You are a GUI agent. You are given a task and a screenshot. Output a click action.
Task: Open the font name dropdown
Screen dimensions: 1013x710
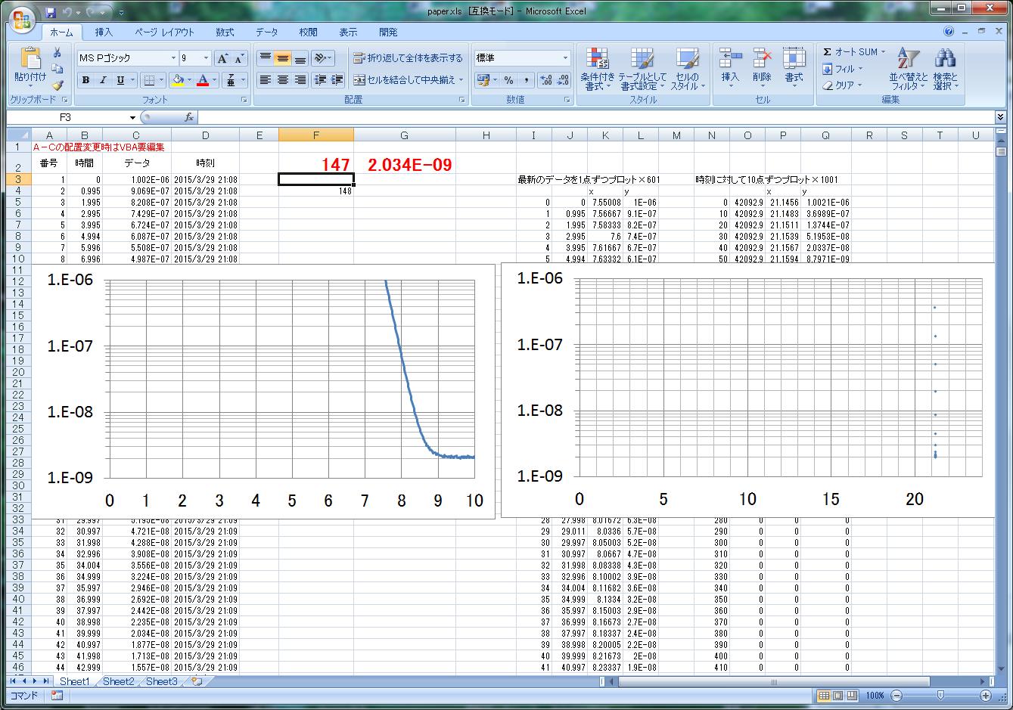point(173,58)
